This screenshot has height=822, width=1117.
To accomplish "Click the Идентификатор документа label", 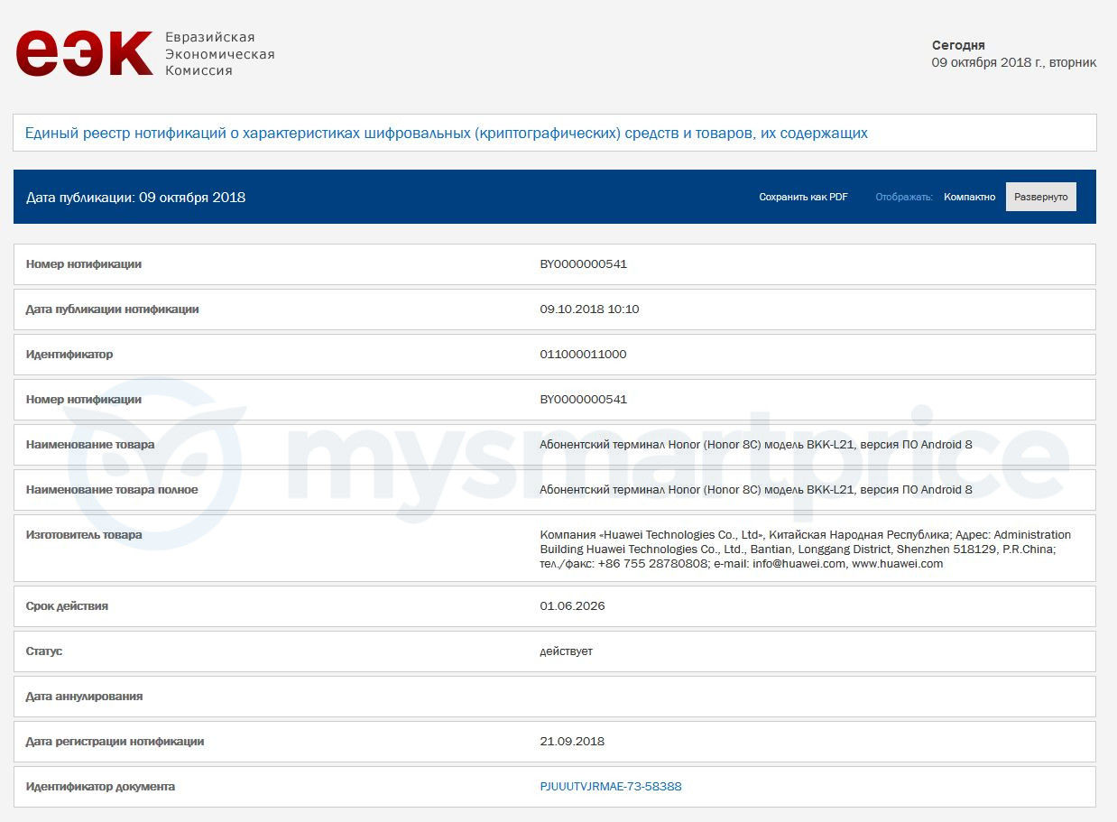I will click(x=100, y=787).
